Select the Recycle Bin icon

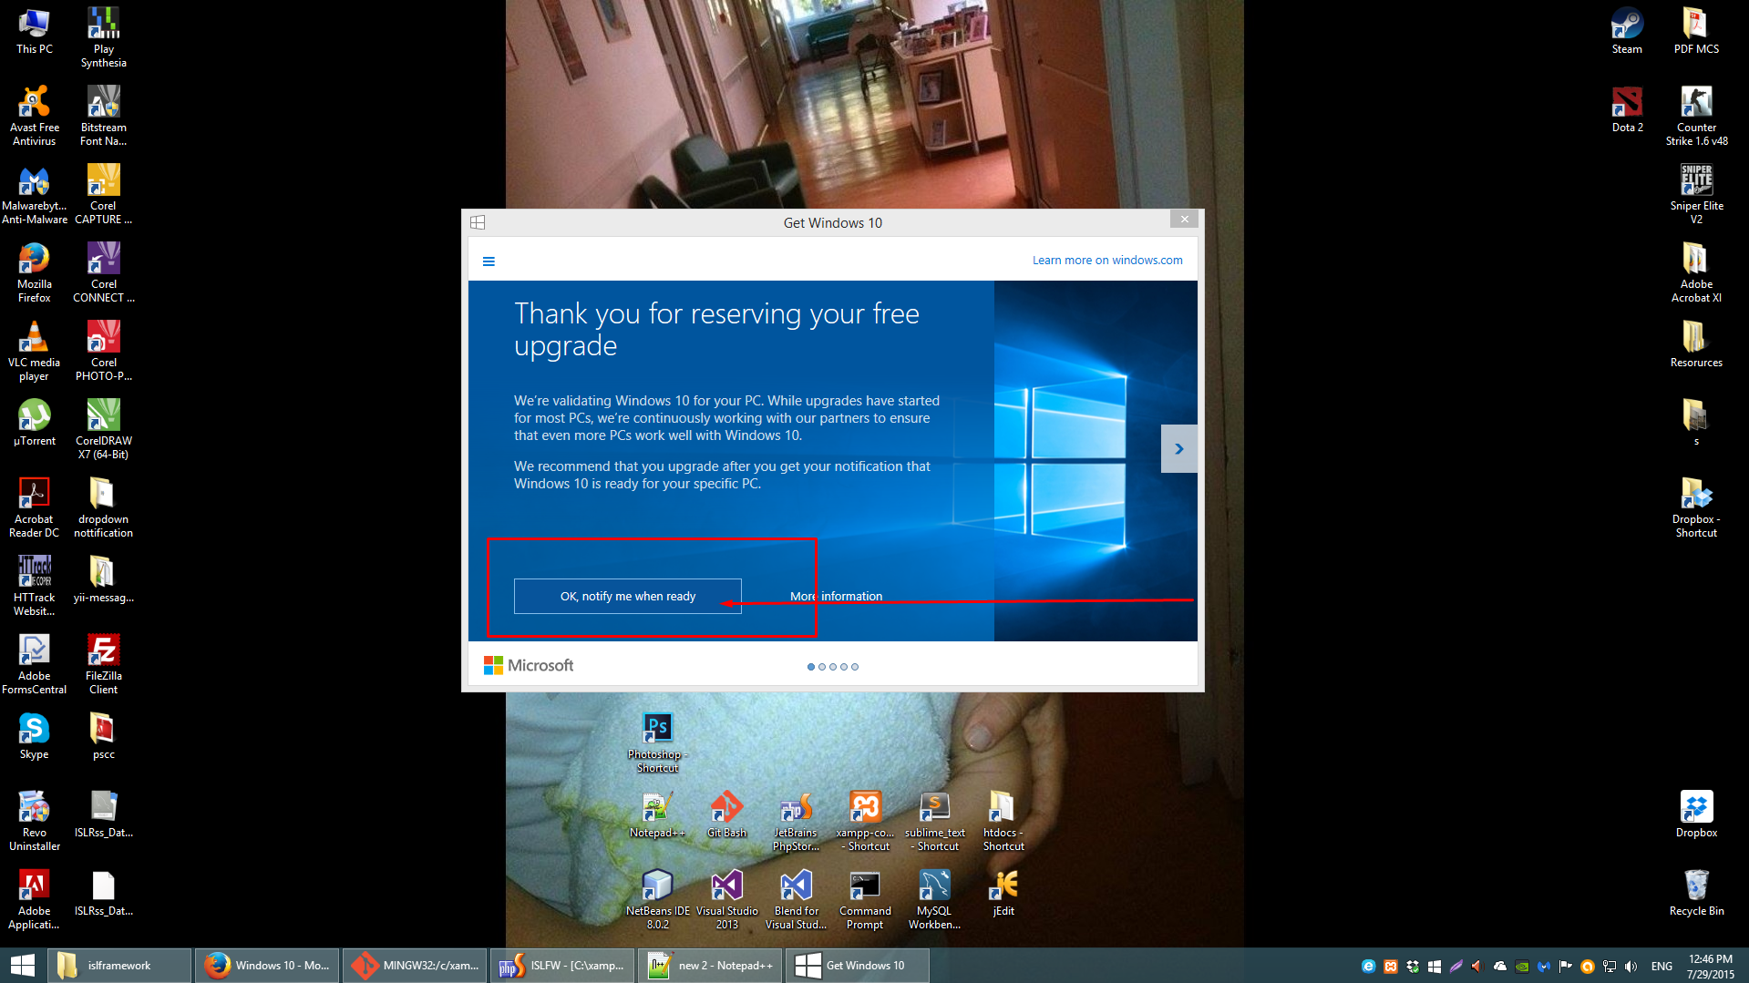[x=1696, y=893]
